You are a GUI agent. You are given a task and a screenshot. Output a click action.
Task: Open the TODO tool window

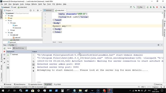(x=57, y=84)
